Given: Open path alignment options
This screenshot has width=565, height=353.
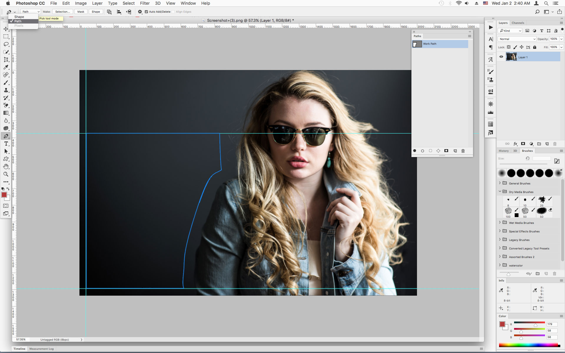Looking at the screenshot, I should 119,12.
